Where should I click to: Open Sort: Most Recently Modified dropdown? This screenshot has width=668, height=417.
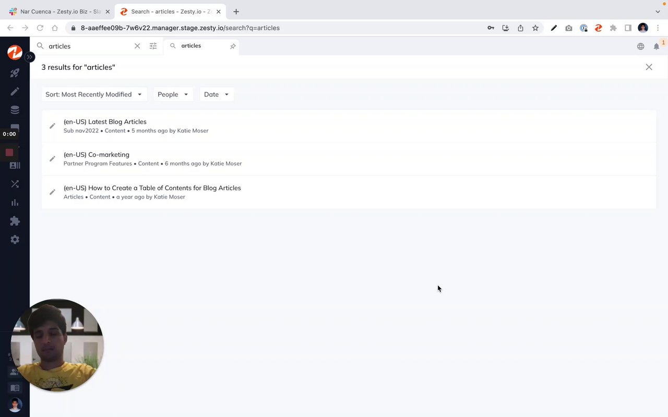pyautogui.click(x=94, y=94)
